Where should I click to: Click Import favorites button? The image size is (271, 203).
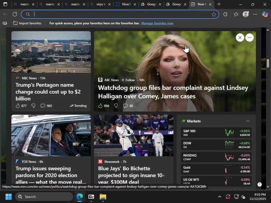(27, 23)
